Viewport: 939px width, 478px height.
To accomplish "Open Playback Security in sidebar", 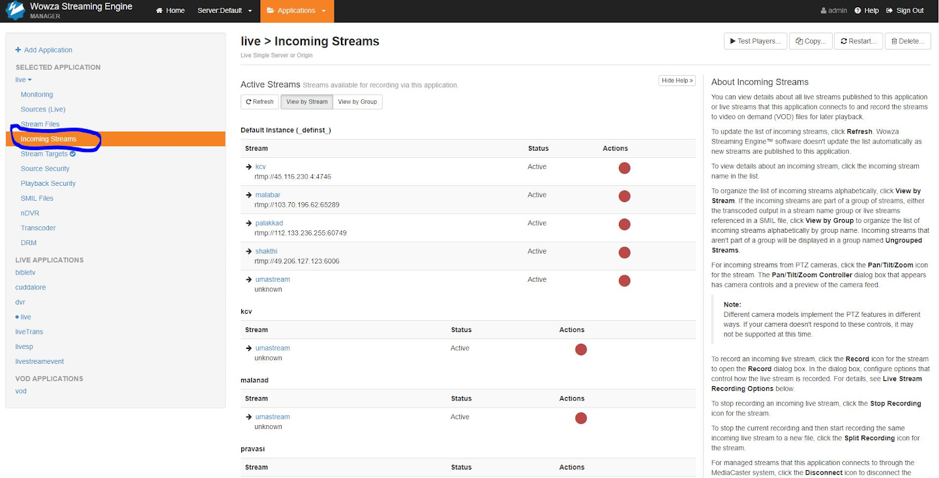I will point(48,183).
